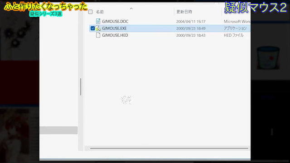Click the blank GJMOUSE.HED file icon
This screenshot has height=163, width=290.
pyautogui.click(x=98, y=35)
